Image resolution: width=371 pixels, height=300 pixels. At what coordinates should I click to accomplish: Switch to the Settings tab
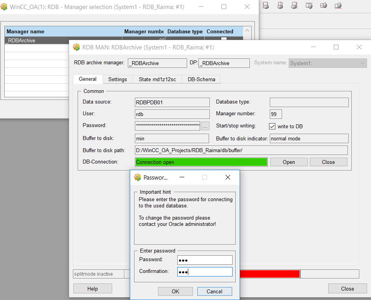[x=118, y=79]
